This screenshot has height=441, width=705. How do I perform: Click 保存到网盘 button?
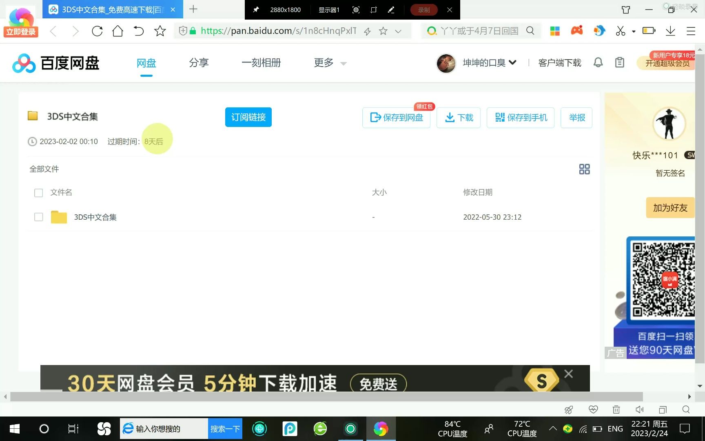pos(396,118)
